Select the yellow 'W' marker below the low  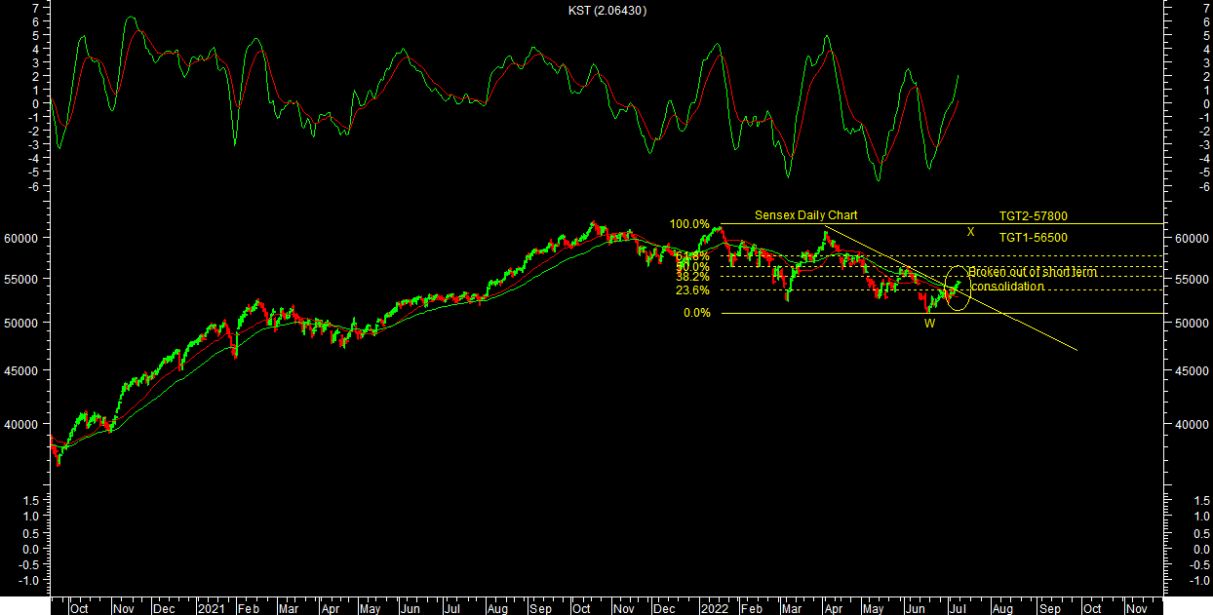929,324
